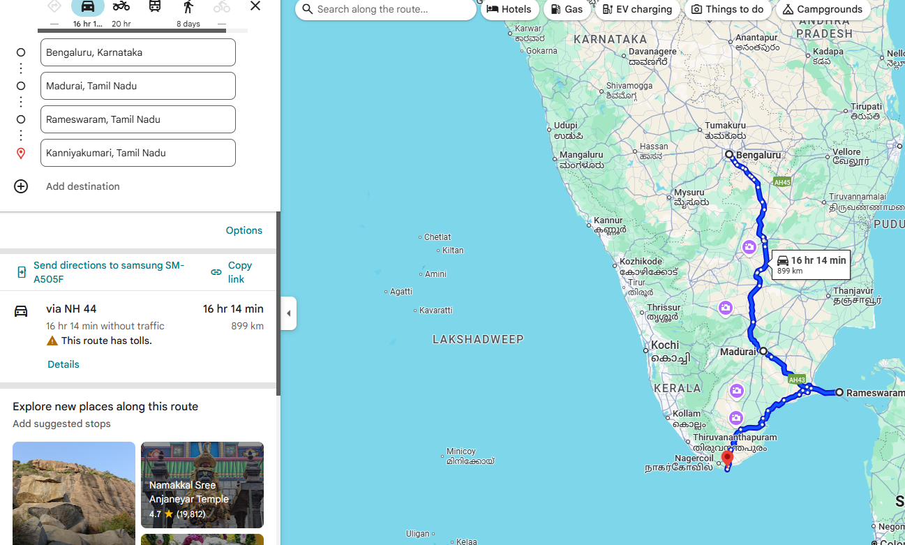Edit the Madurai, Tamil Nadu stop

[138, 86]
